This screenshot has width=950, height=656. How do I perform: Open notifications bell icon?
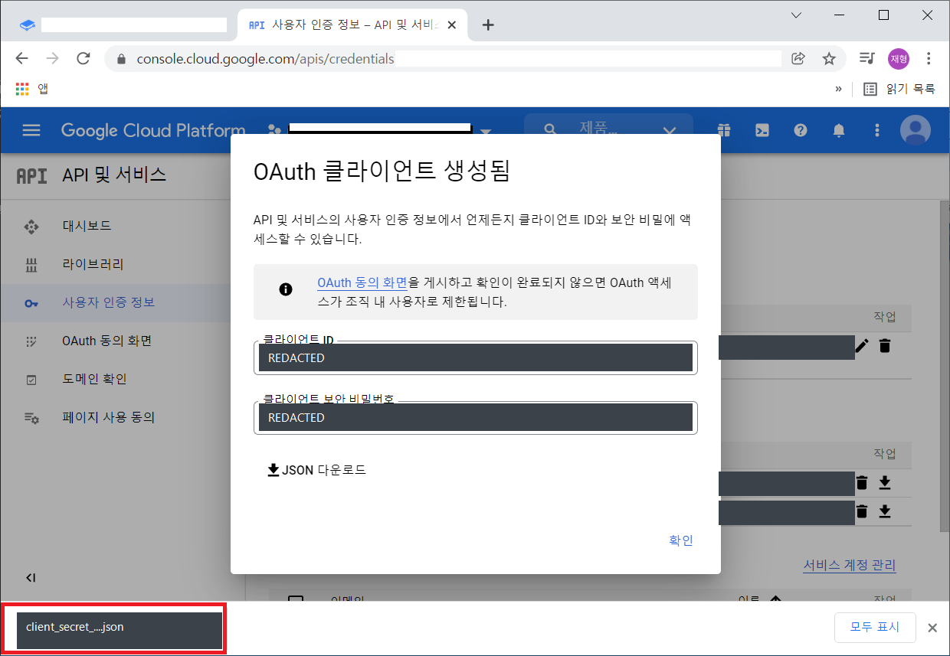839,130
